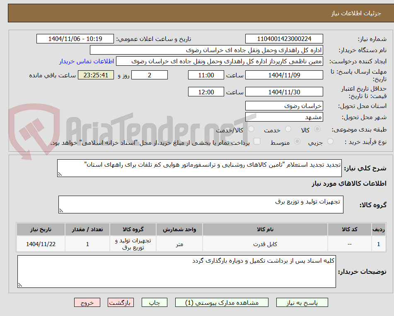Click the کابل قدرت table cell
Viewport: 394px width, 316px height.
[265, 244]
